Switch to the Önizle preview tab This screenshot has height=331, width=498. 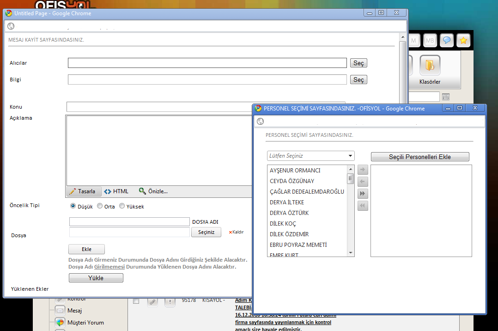(x=153, y=191)
